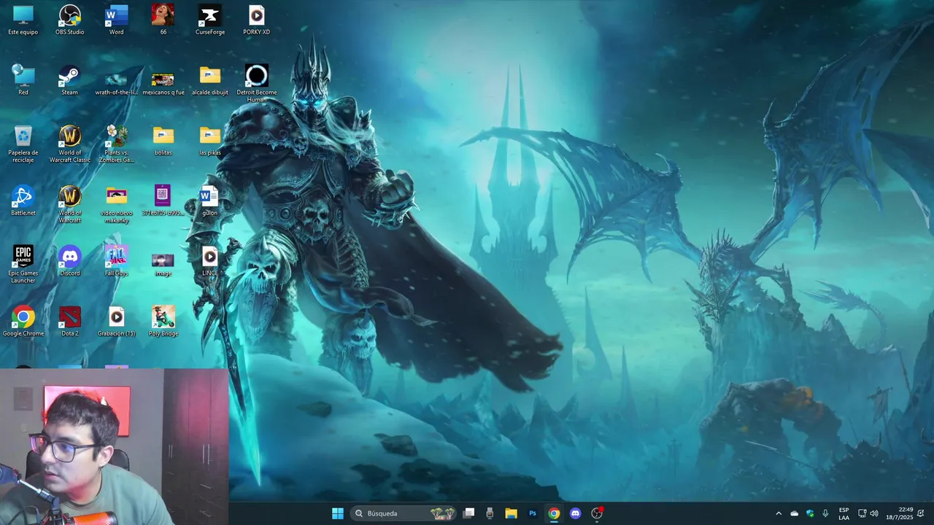Screen dimensions: 934x525
Task: Launch the World of Warcraft shortcut
Action: click(x=70, y=204)
